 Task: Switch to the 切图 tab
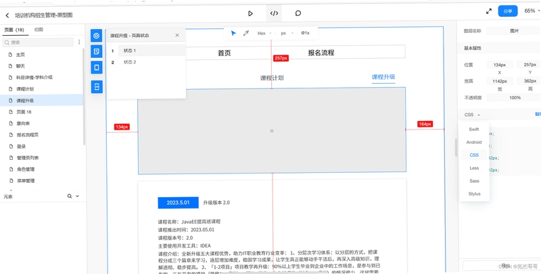click(x=39, y=30)
